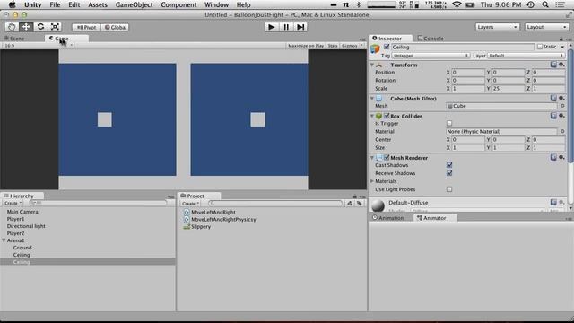Select Main Camera in Hierarchy

pos(22,212)
